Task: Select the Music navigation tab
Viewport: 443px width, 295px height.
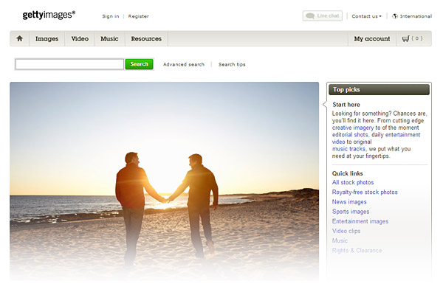Action: coord(109,38)
